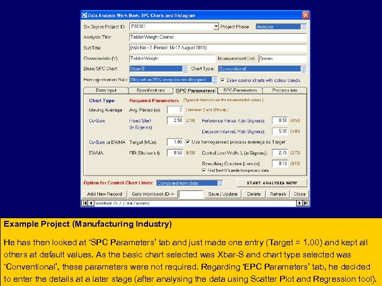
Task: Click the Add New Record button
Action: pyautogui.click(x=105, y=194)
